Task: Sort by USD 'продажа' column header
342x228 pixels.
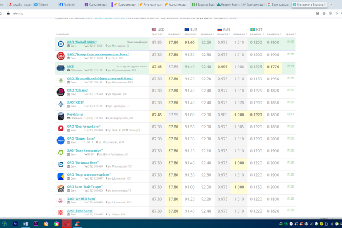Action: point(174,34)
